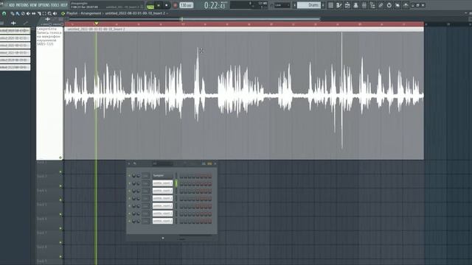Select the Slice tool in playlist toolbar

pyautogui.click(x=39, y=13)
